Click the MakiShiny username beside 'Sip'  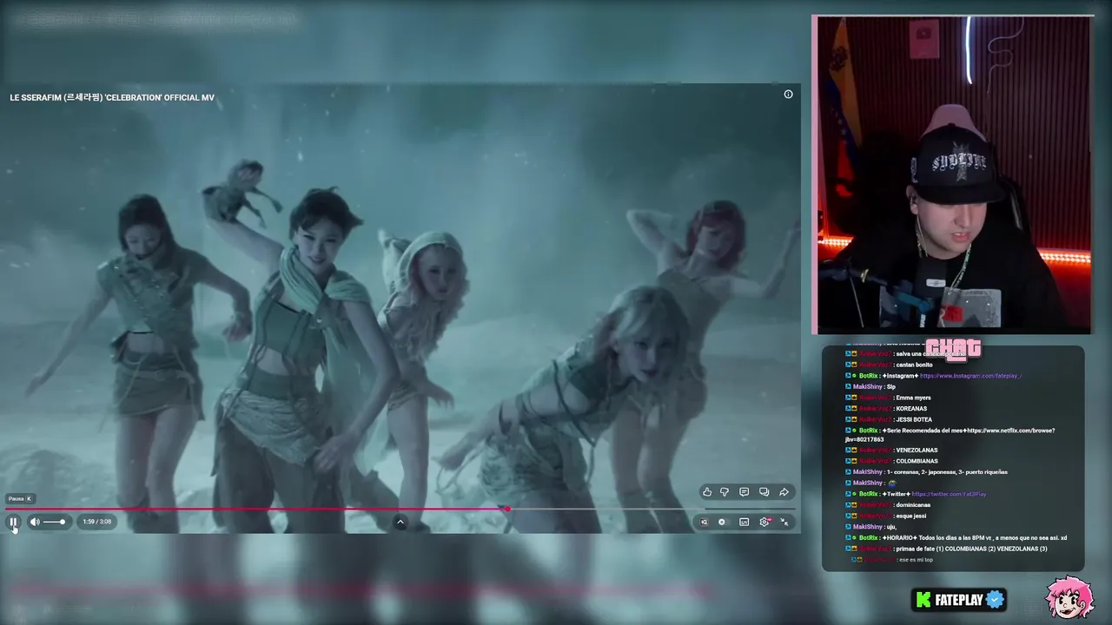[868, 386]
